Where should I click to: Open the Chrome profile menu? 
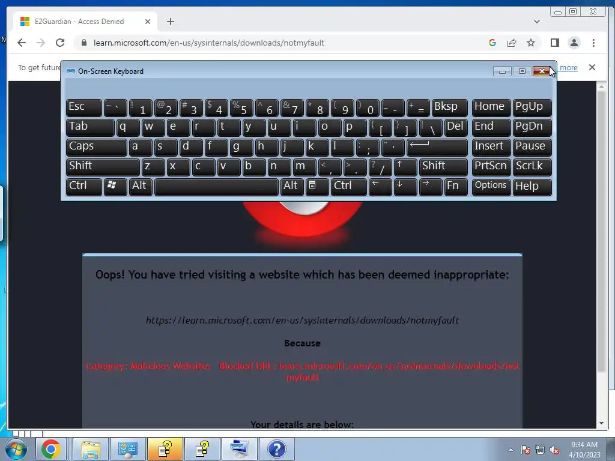tap(574, 43)
